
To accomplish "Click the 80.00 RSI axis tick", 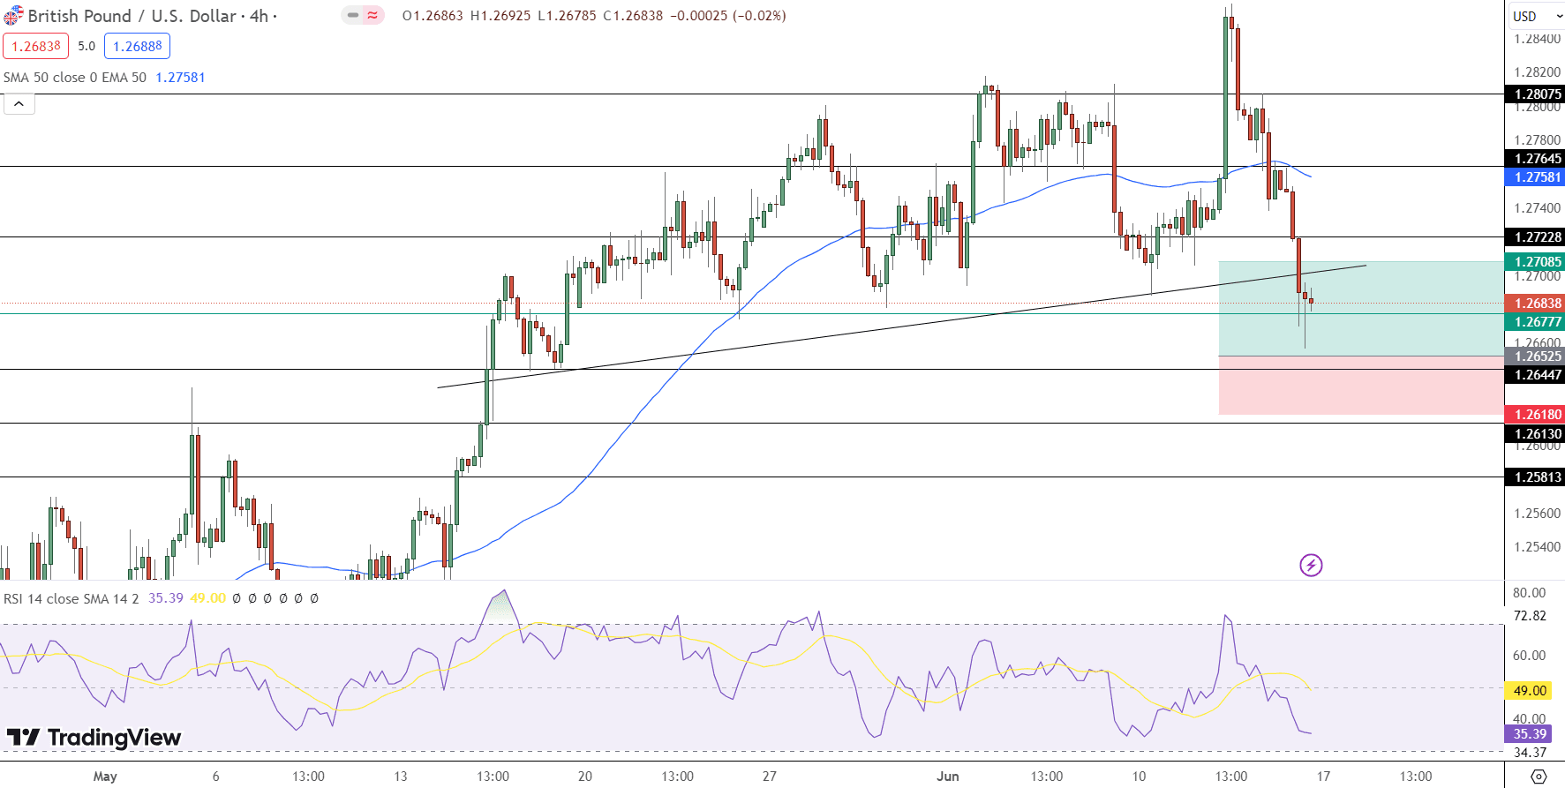I will click(1530, 593).
